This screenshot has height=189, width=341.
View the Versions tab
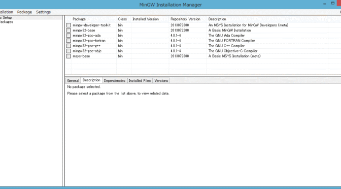[x=161, y=81]
